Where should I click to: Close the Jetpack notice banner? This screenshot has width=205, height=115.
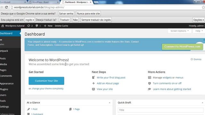coord(204,40)
